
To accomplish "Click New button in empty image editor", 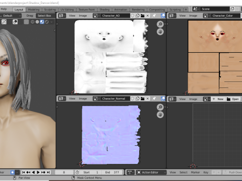I will 218,99.
